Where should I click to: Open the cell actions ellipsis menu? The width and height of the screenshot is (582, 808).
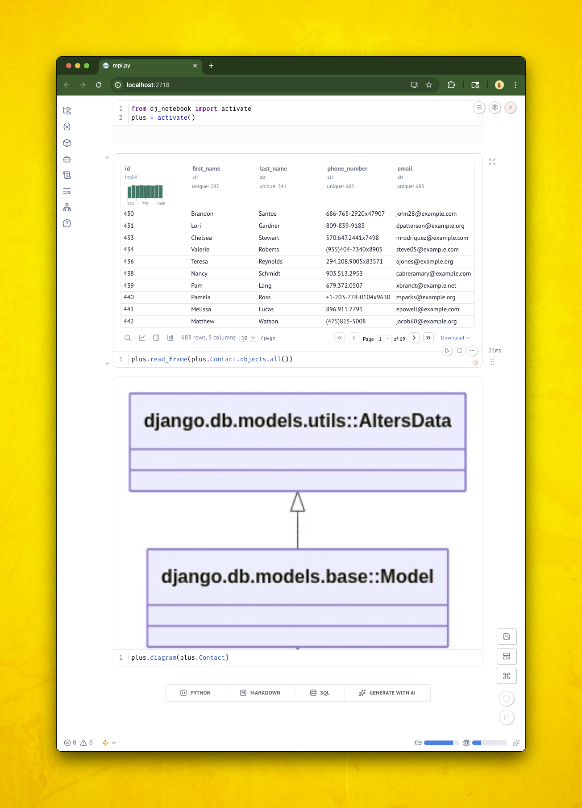coord(472,351)
